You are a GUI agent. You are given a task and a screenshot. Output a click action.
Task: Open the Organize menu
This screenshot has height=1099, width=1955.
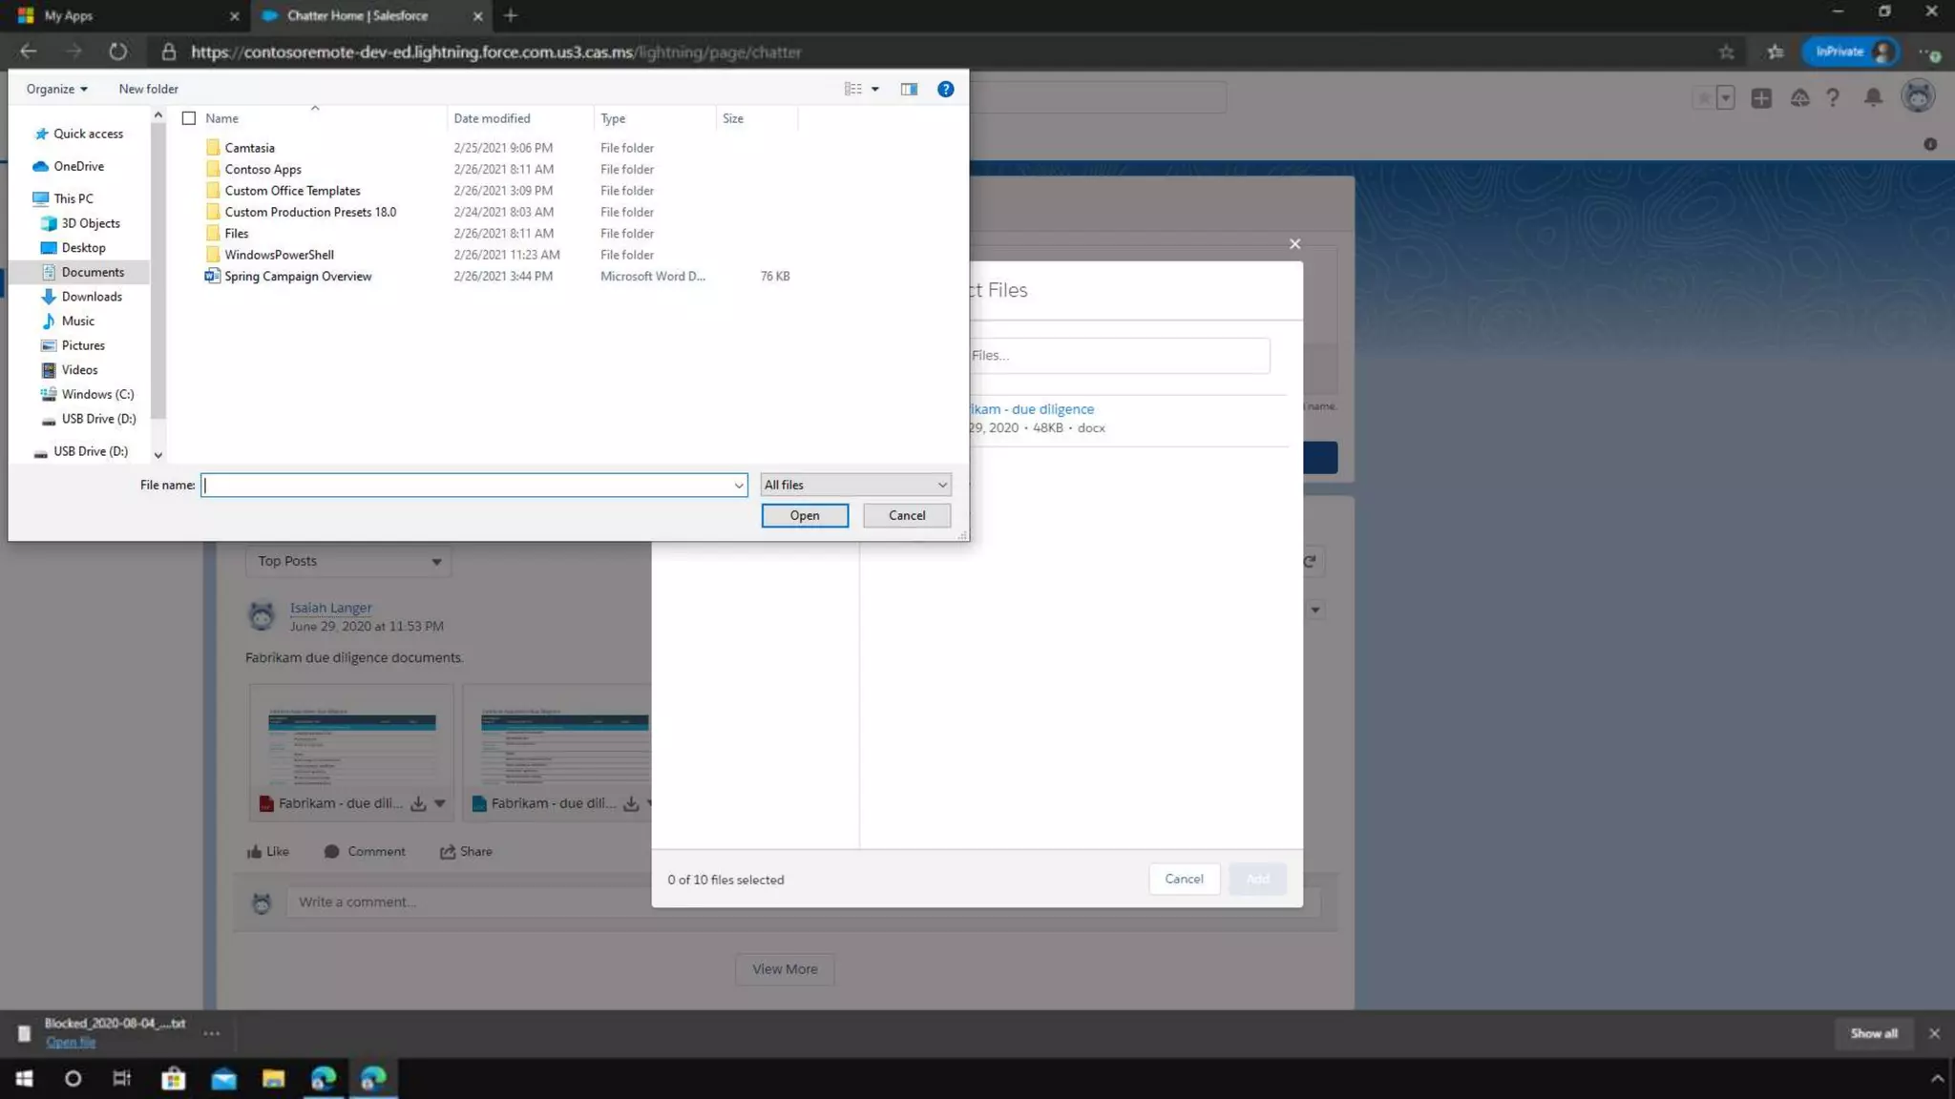(x=56, y=89)
